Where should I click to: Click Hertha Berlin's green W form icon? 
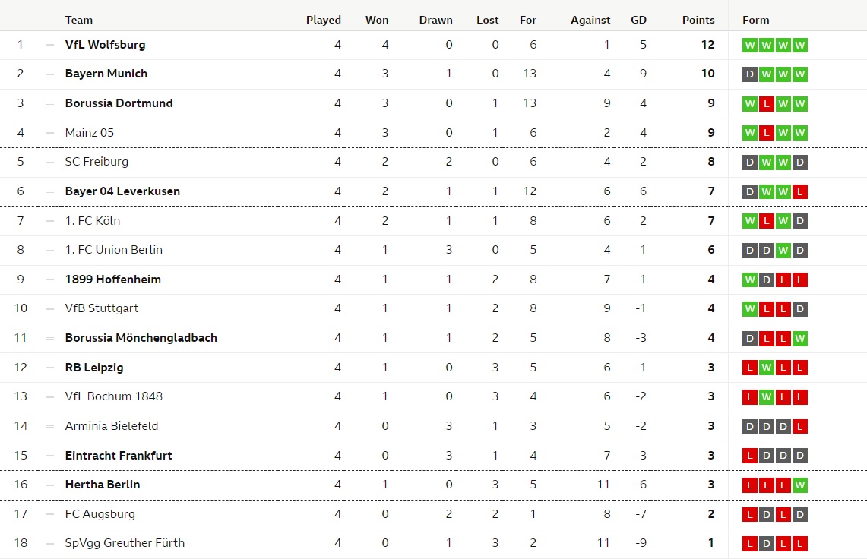pyautogui.click(x=799, y=485)
